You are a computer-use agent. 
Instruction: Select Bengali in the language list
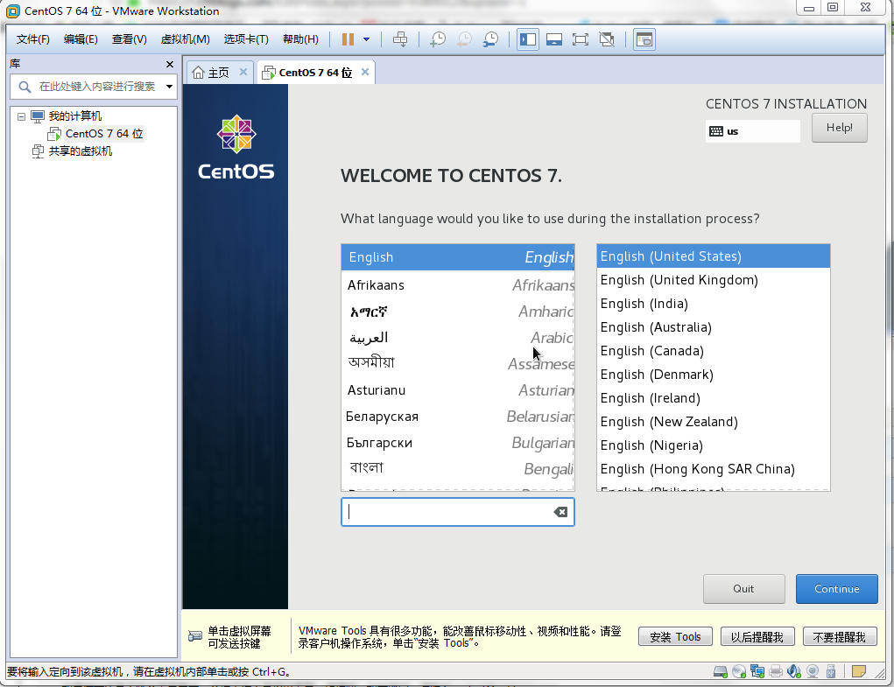tap(458, 468)
